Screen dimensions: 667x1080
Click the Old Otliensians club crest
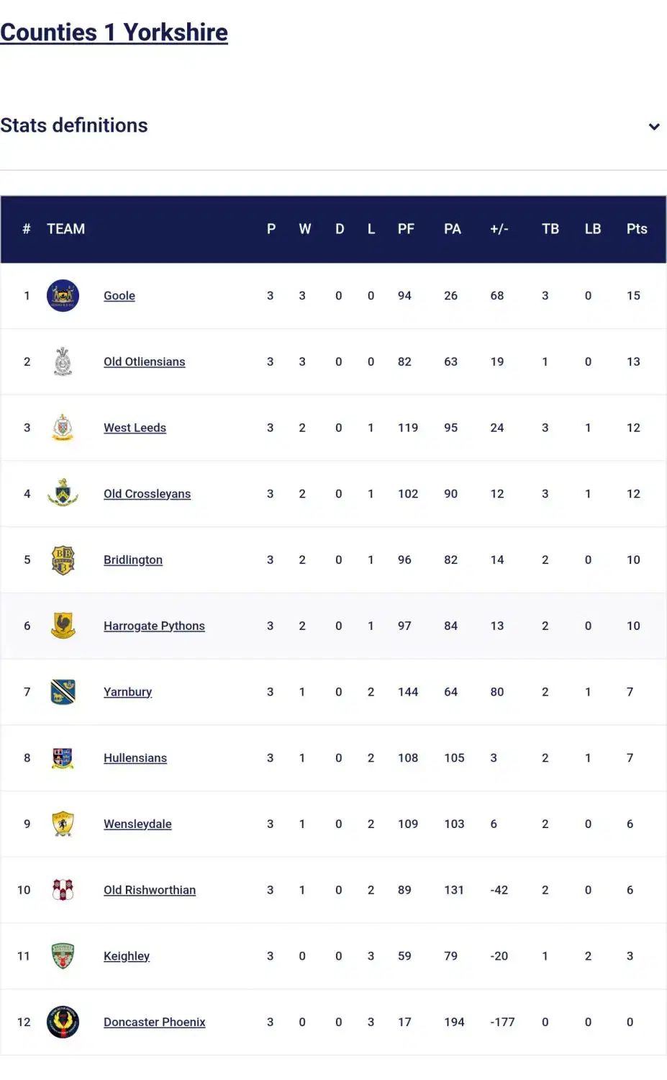(x=63, y=361)
